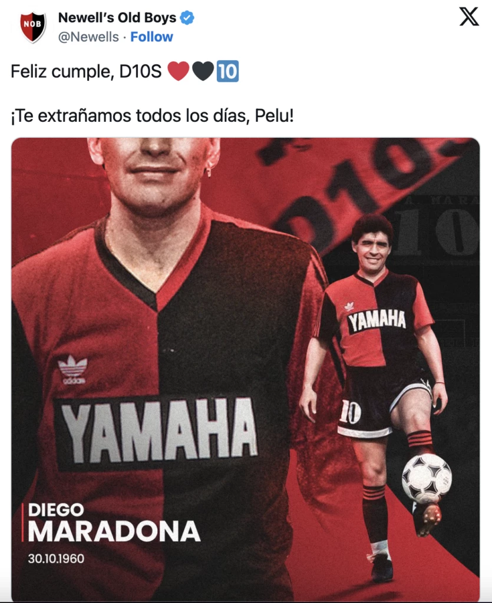This screenshot has width=492, height=603.
Task: Open the Newell's Old Boys profile name
Action: [117, 18]
